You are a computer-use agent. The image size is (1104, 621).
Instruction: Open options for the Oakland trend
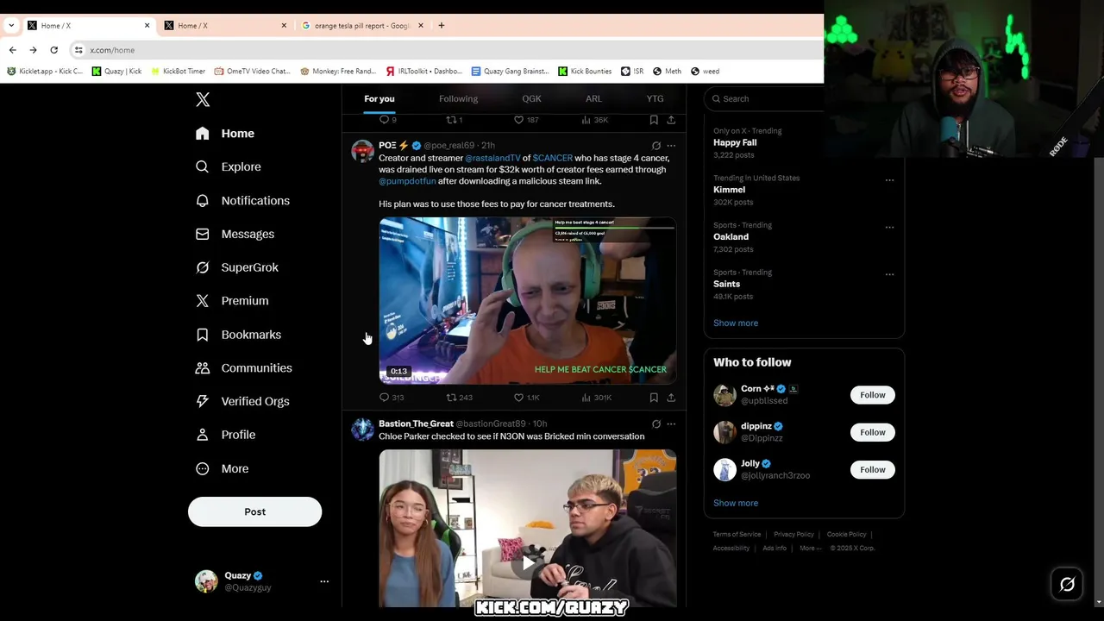tap(889, 228)
